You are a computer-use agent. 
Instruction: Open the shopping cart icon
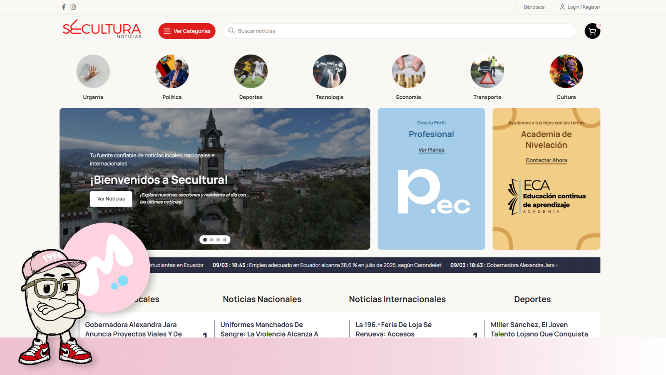coord(592,31)
